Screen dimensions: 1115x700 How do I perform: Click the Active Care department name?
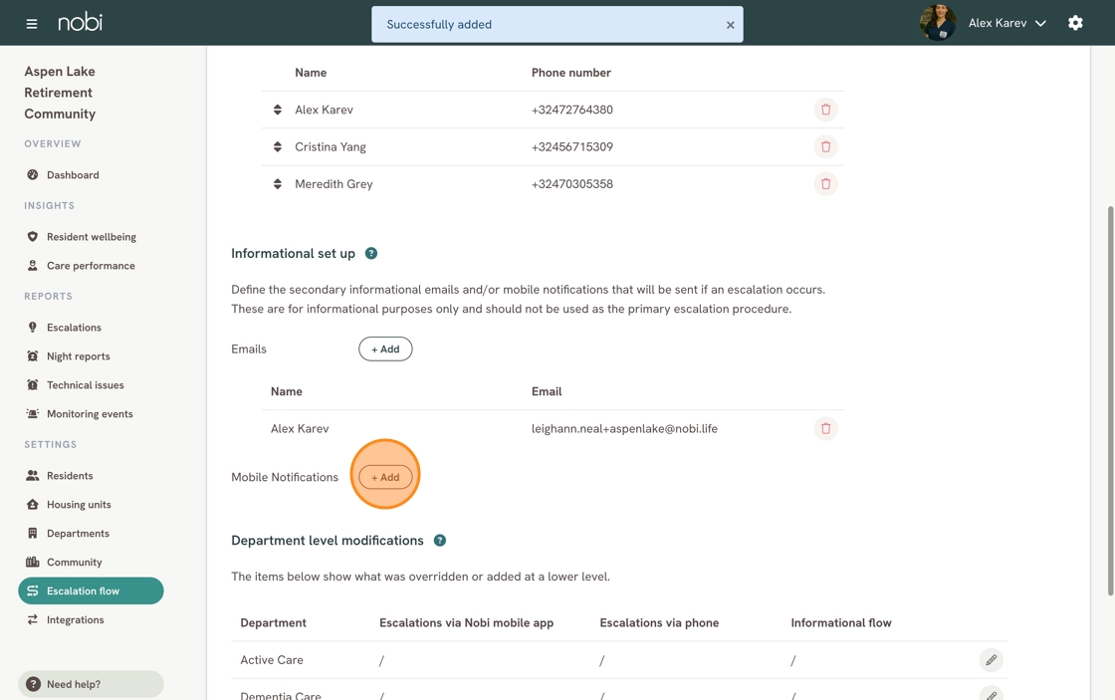coord(272,660)
